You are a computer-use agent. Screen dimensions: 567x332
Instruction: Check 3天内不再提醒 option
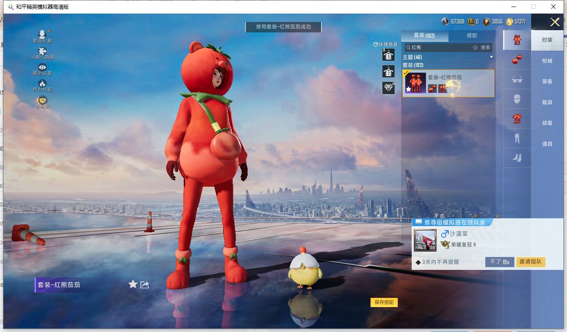418,262
